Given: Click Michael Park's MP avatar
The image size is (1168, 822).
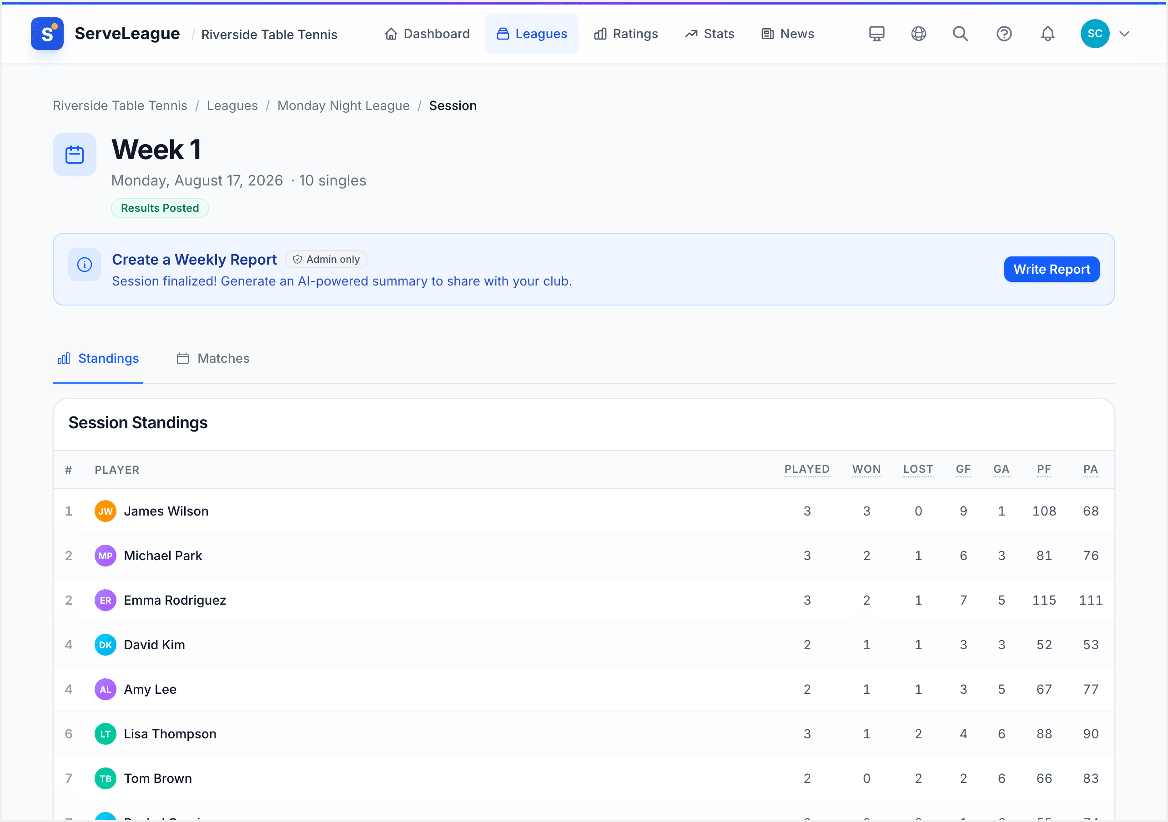Looking at the screenshot, I should [x=106, y=556].
